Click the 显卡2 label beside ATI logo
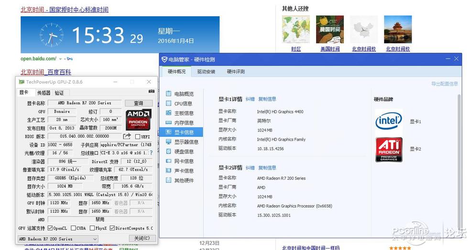The height and width of the screenshot is (250, 471). [x=416, y=149]
